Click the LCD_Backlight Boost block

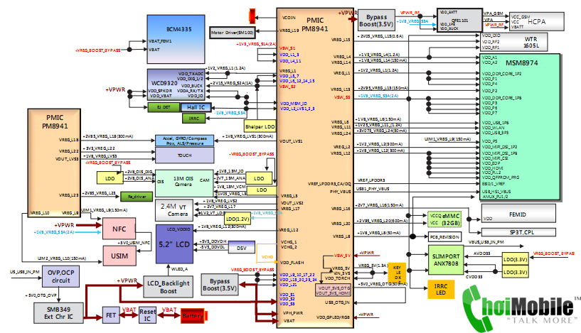point(169,287)
